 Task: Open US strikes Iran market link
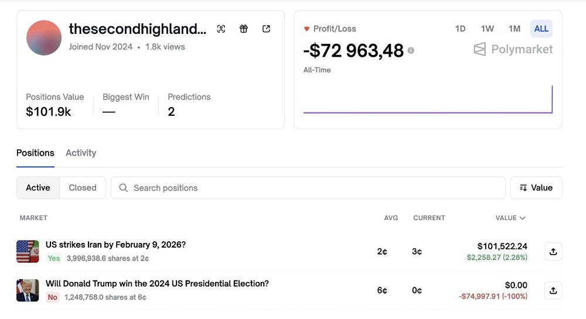[x=115, y=245]
